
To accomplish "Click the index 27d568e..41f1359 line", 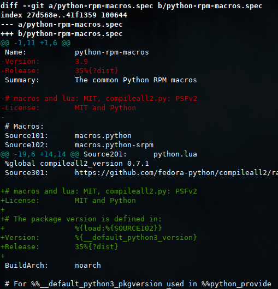I will 64,15.
